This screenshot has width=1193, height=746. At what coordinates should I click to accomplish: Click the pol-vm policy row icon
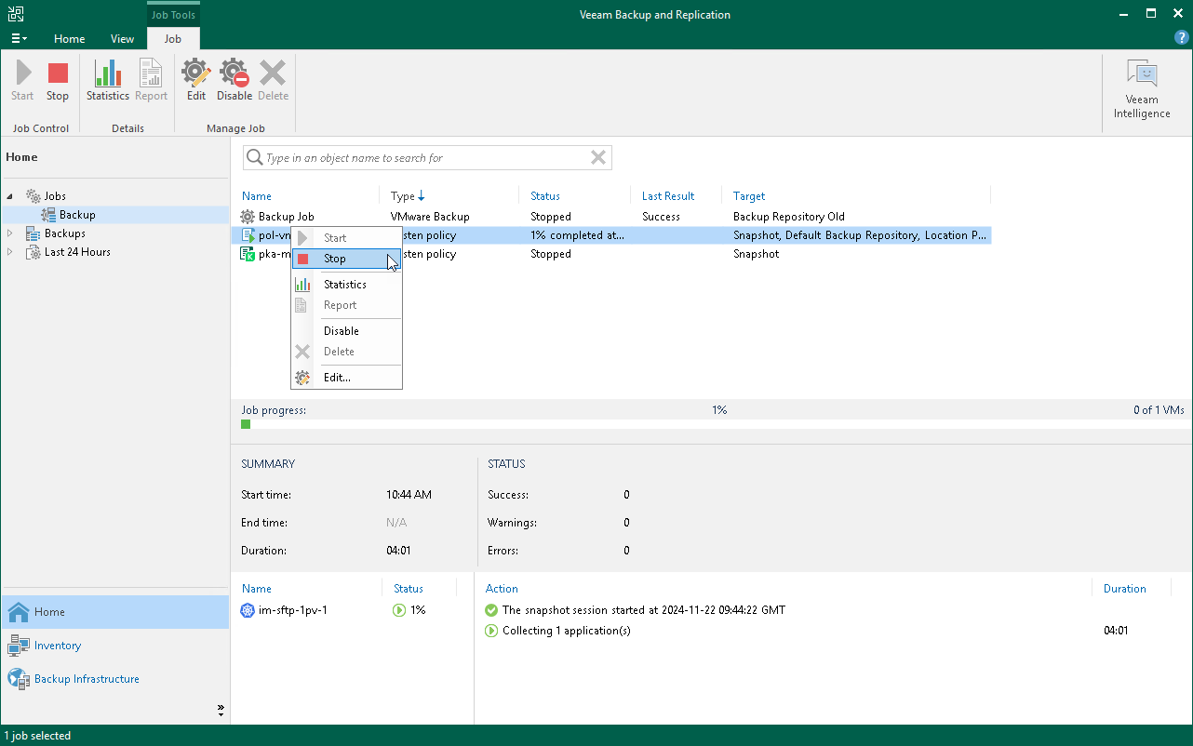coord(248,235)
